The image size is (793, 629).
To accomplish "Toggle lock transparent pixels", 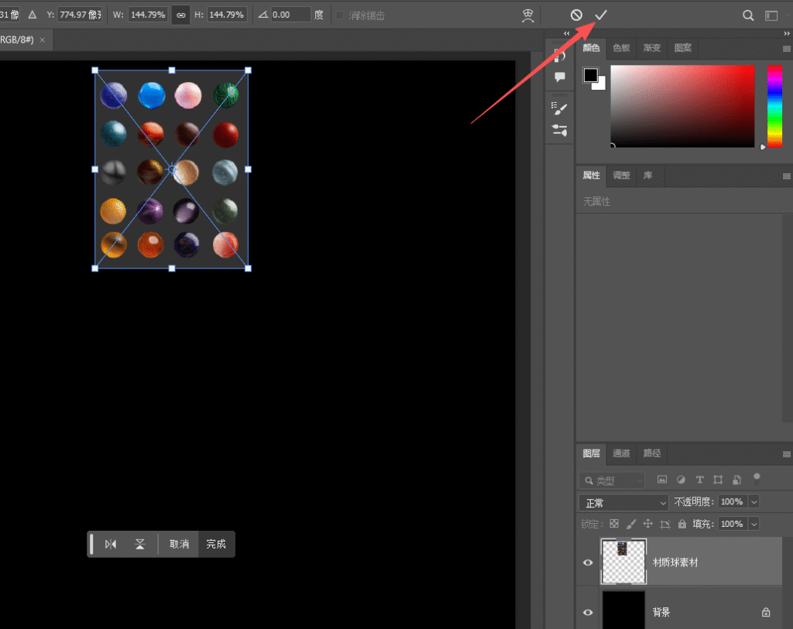I will pos(614,524).
